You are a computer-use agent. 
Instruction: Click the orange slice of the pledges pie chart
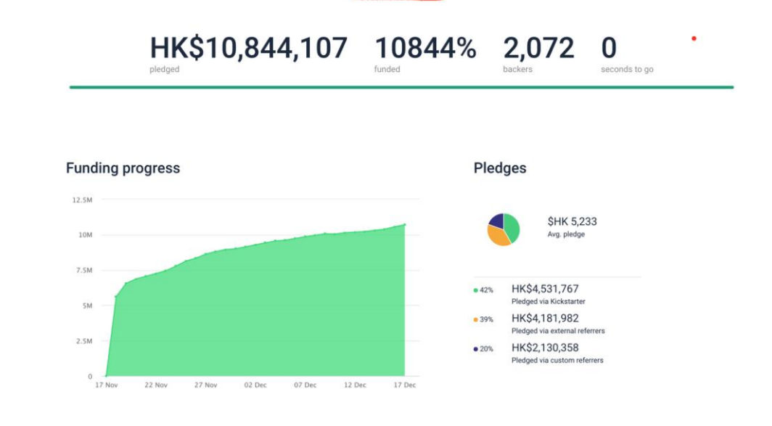point(498,237)
